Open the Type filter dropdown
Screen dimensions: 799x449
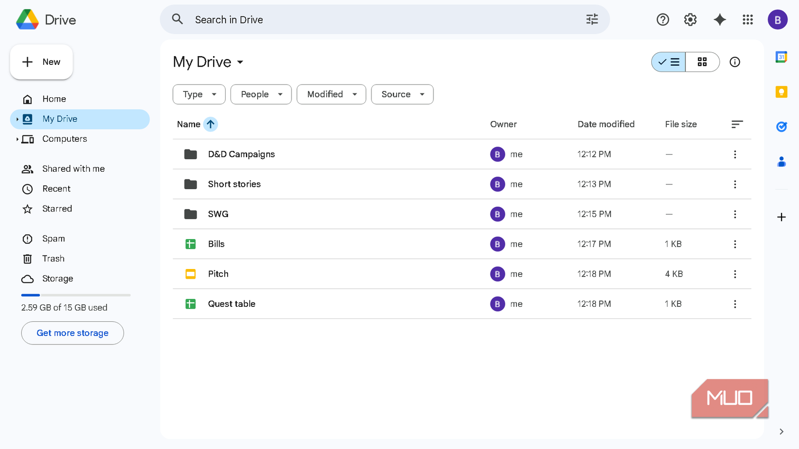[199, 94]
